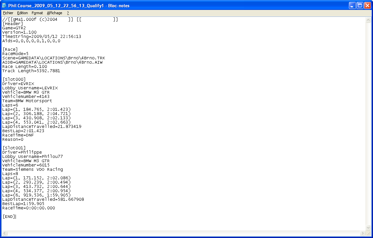This screenshot has height=238, width=373.
Task: Click the Team=Siemens VDO Racing line
Action: coord(33,169)
